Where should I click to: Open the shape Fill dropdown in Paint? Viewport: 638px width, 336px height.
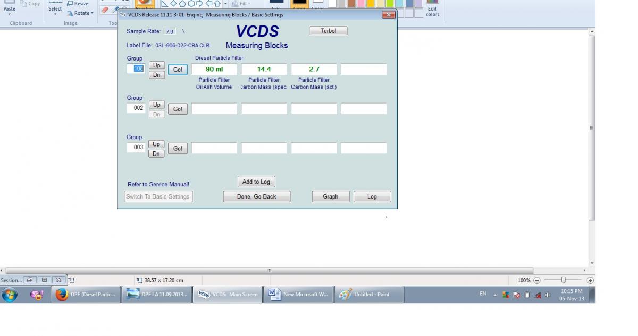(x=249, y=3)
